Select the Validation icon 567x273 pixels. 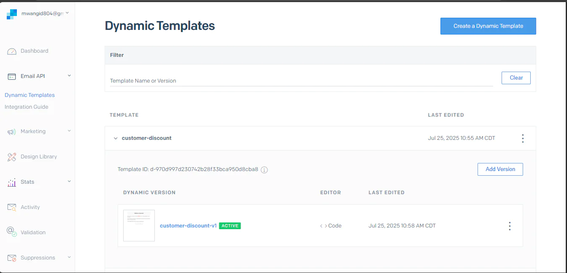(11, 232)
